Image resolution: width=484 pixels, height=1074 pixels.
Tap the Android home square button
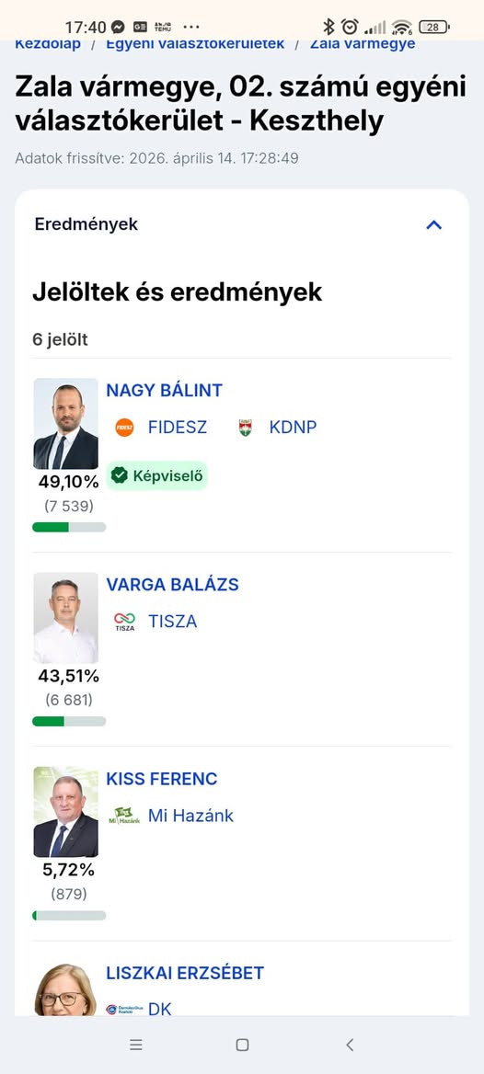point(242,1045)
